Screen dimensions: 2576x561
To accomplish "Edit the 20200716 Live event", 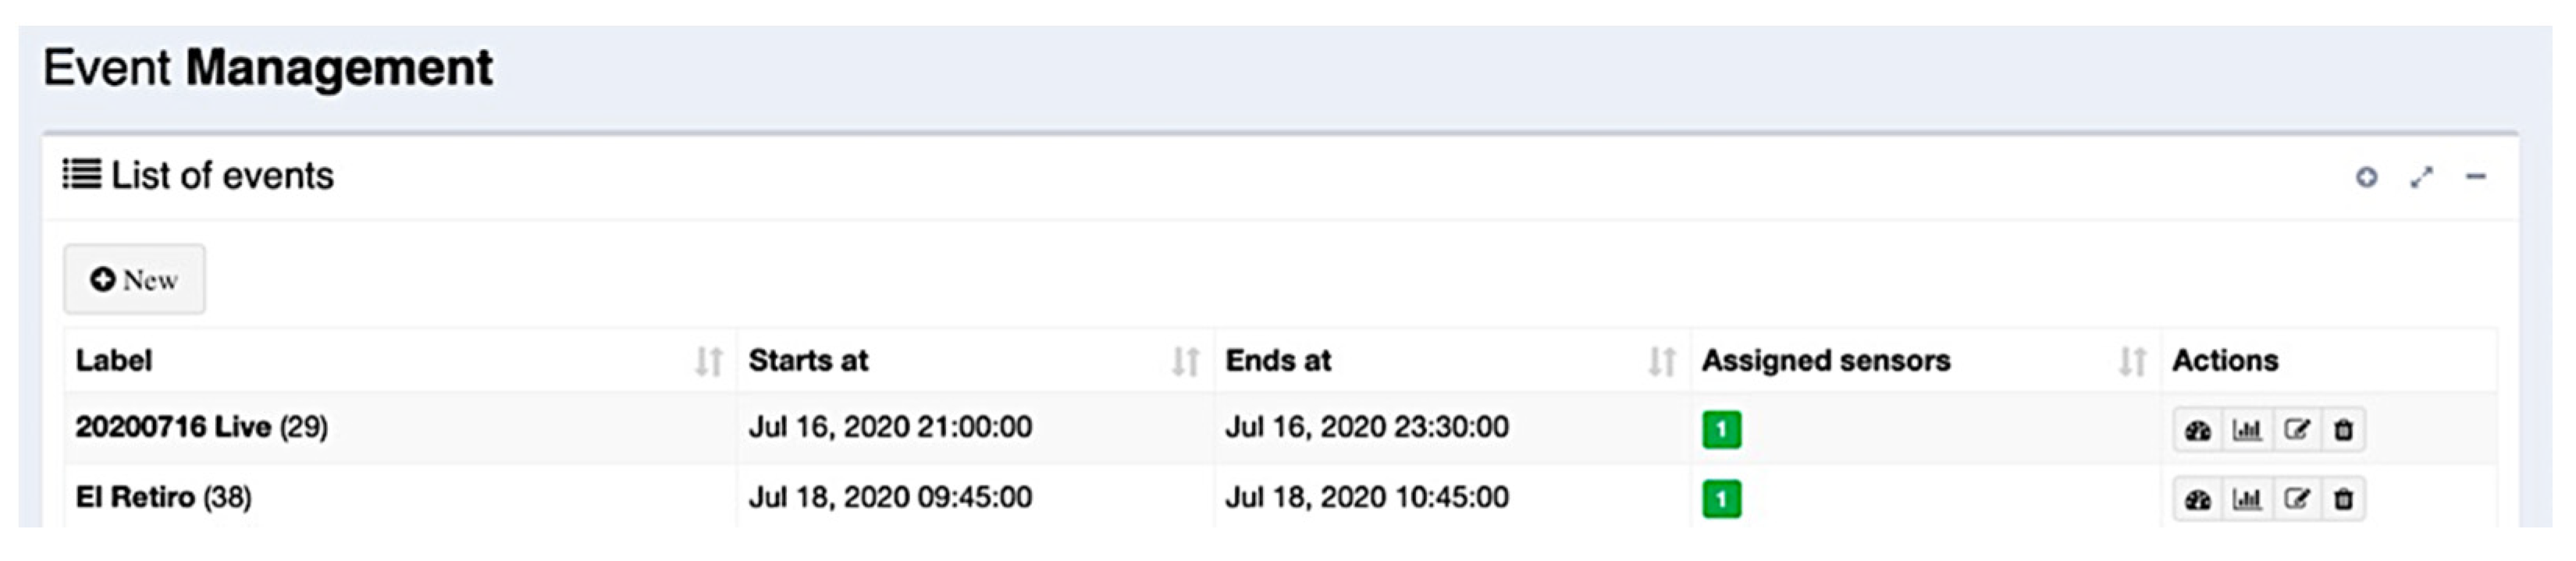I will 2296,431.
